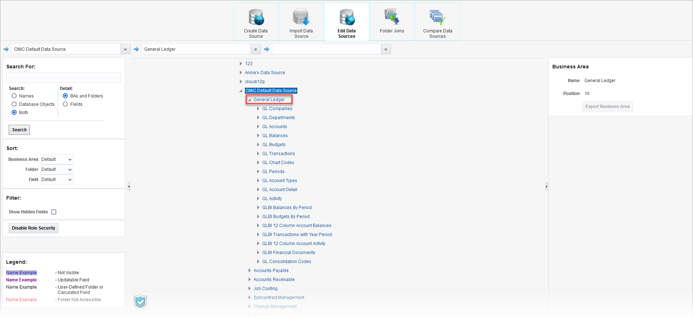Expand the Accounts Payable business area
Screen dimensions: 693x317
tap(250, 270)
